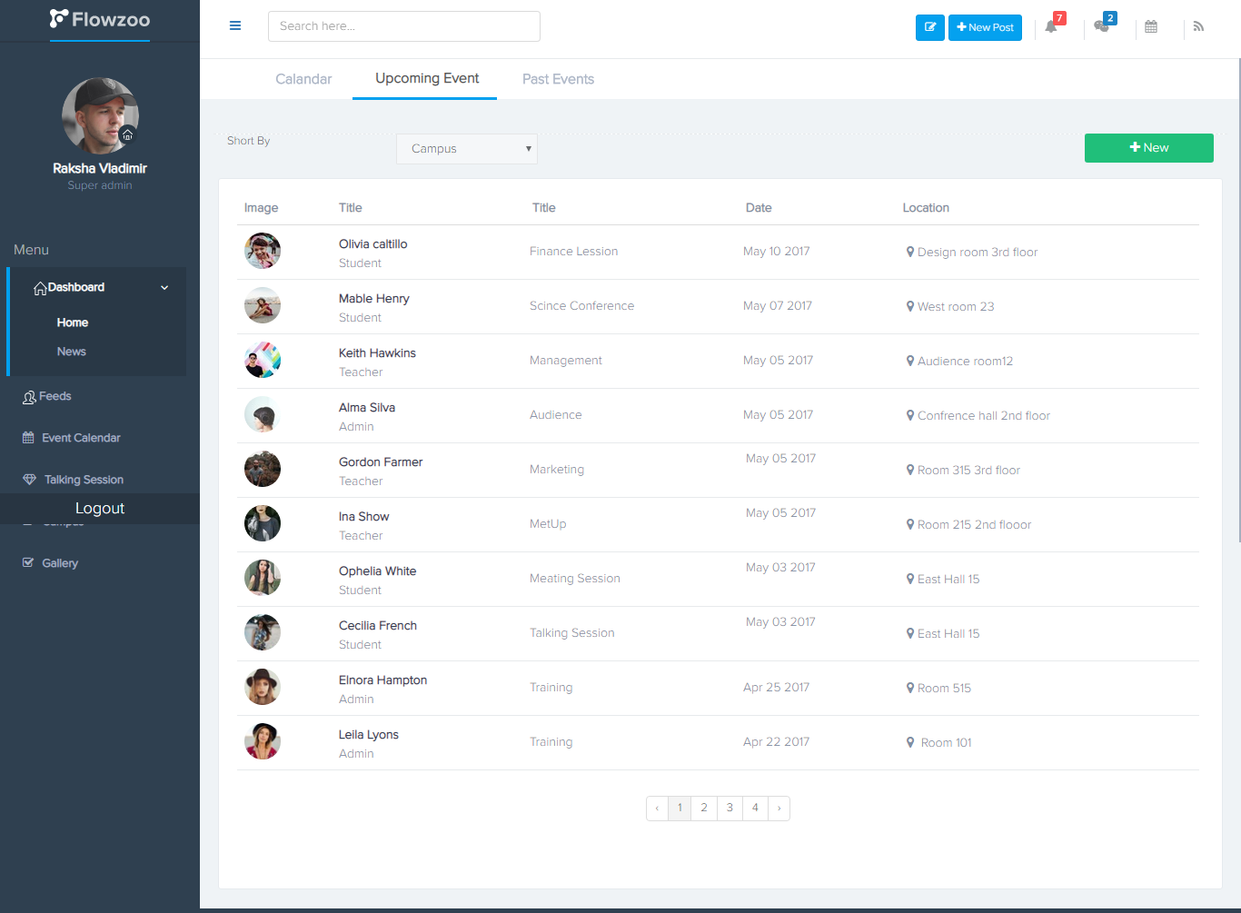Select the Upcoming Event tab
The height and width of the screenshot is (913, 1241).
[x=427, y=78]
